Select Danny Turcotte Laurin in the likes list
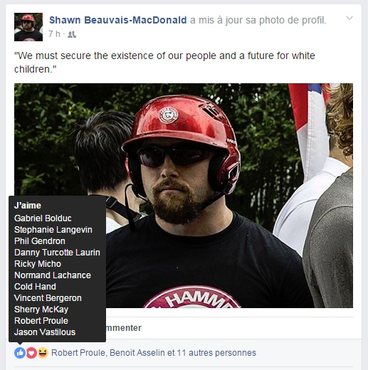The height and width of the screenshot is (370, 368). [x=57, y=253]
